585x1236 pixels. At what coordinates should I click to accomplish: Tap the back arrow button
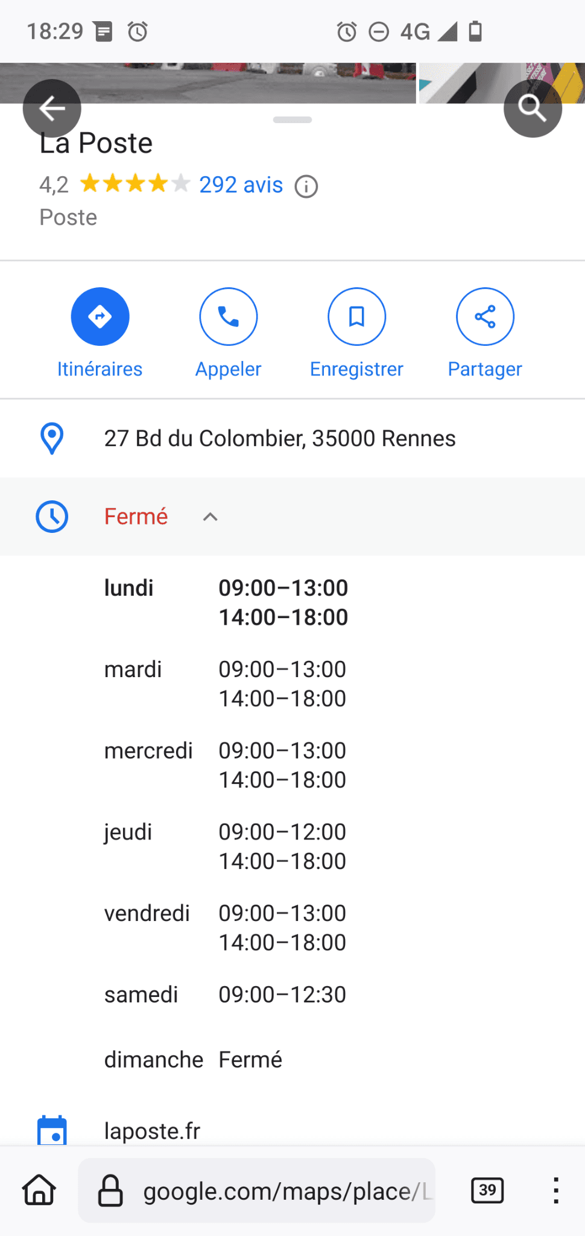(x=52, y=109)
